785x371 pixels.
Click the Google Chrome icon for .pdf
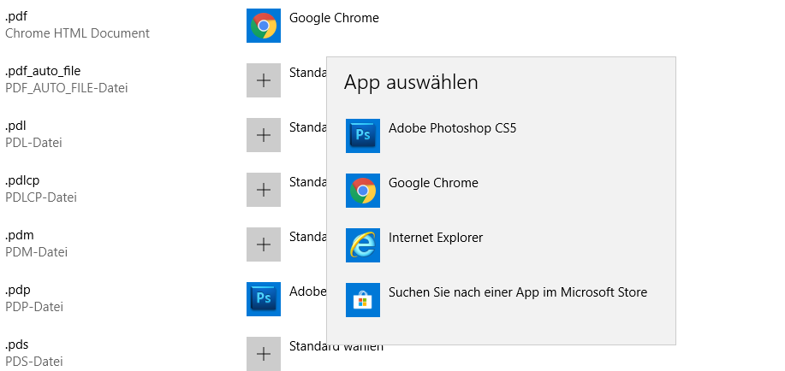264,26
